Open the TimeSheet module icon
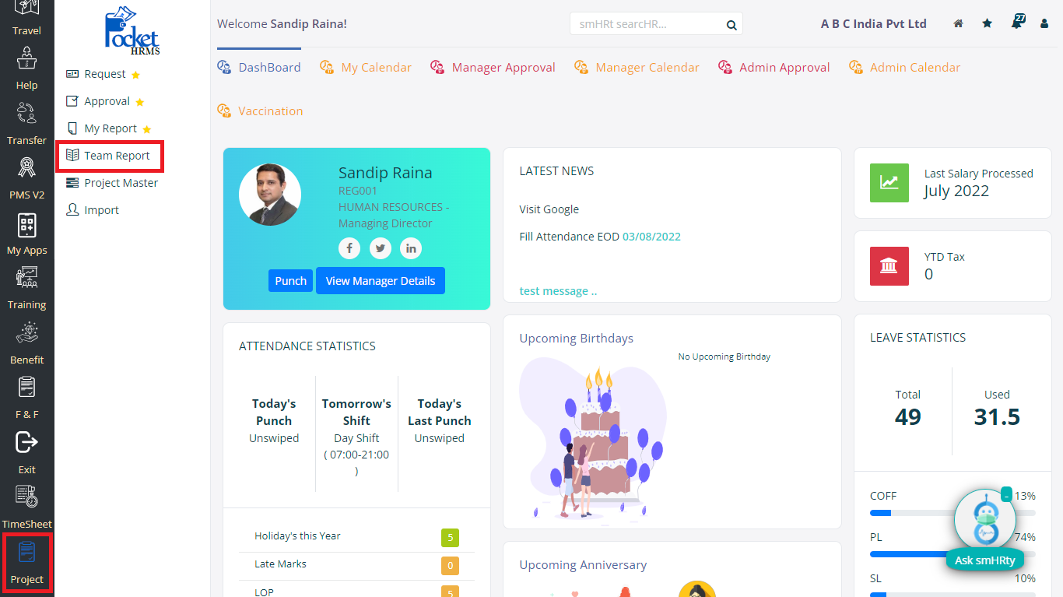Screen dimensions: 1063x597 click(x=27, y=498)
